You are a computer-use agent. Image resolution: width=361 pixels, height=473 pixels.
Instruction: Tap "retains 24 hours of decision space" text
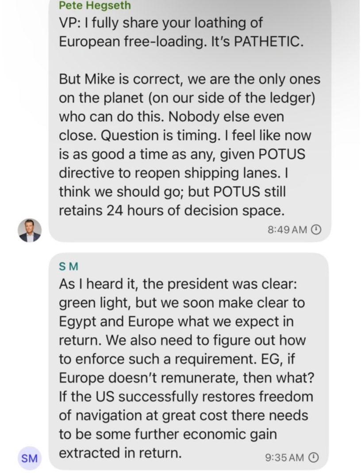[x=172, y=210]
